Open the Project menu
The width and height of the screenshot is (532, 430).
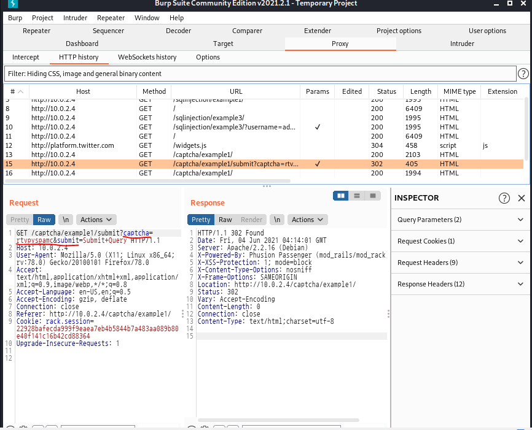point(42,18)
